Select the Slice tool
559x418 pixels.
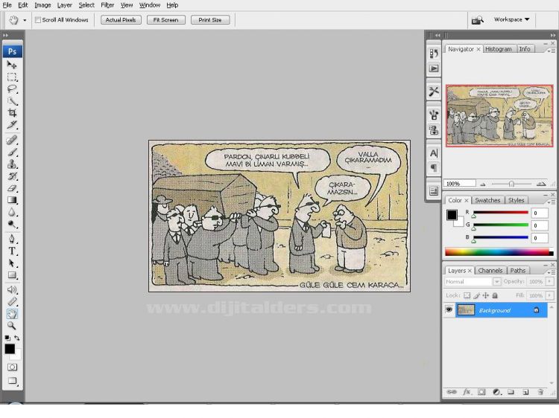[12, 125]
